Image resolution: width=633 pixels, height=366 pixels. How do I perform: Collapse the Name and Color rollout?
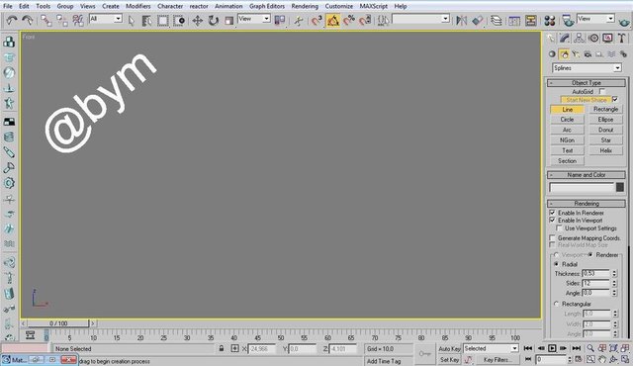click(587, 175)
